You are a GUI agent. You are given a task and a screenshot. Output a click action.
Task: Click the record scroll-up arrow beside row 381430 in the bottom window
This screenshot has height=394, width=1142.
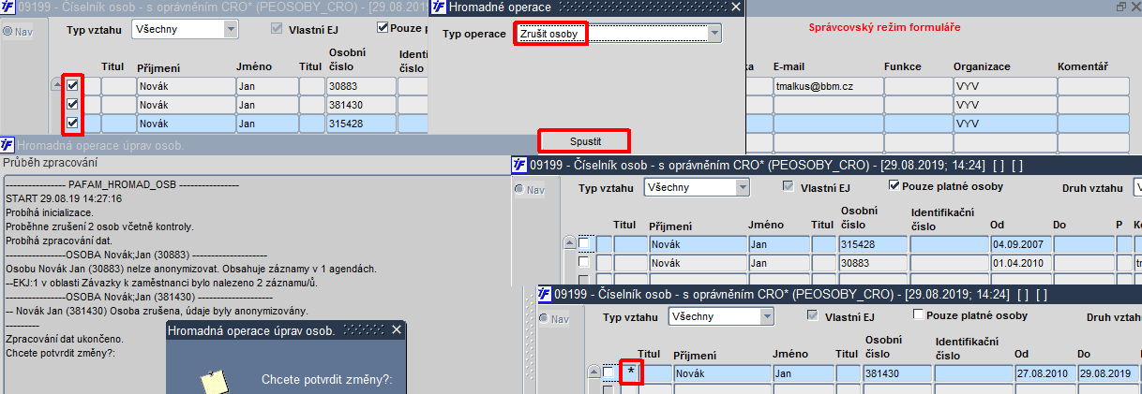point(594,372)
